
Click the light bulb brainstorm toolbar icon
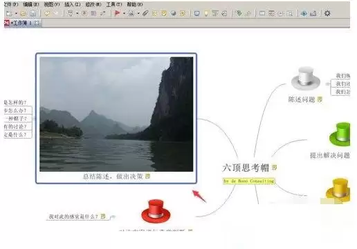pyautogui.click(x=206, y=13)
